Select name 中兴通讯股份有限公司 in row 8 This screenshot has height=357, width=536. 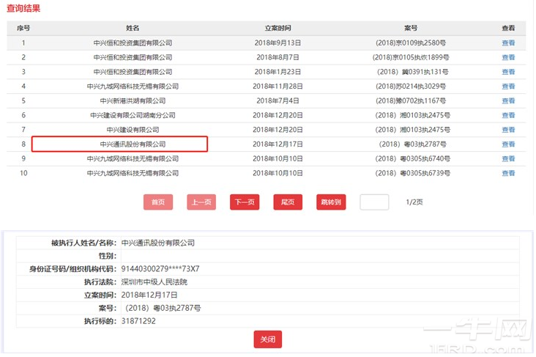tap(133, 144)
